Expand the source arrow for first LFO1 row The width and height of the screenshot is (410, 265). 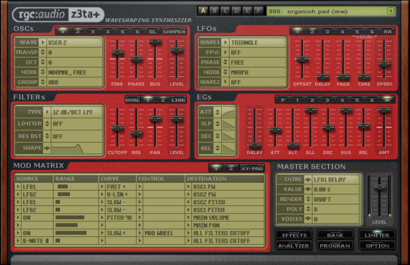[x=18, y=187]
